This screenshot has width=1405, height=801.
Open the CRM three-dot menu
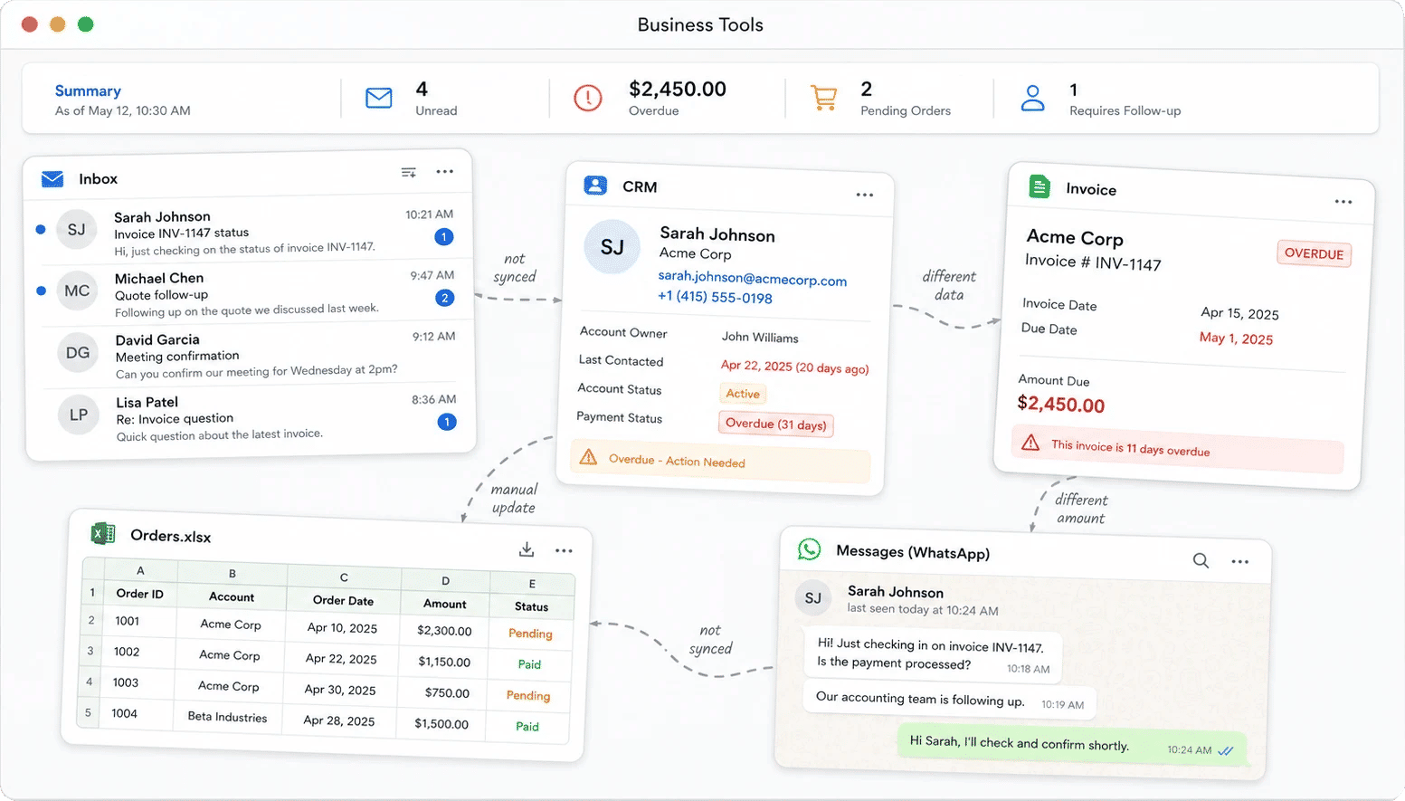865,195
